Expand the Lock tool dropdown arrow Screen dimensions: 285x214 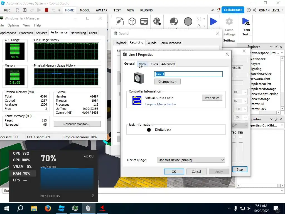click(x=204, y=26)
